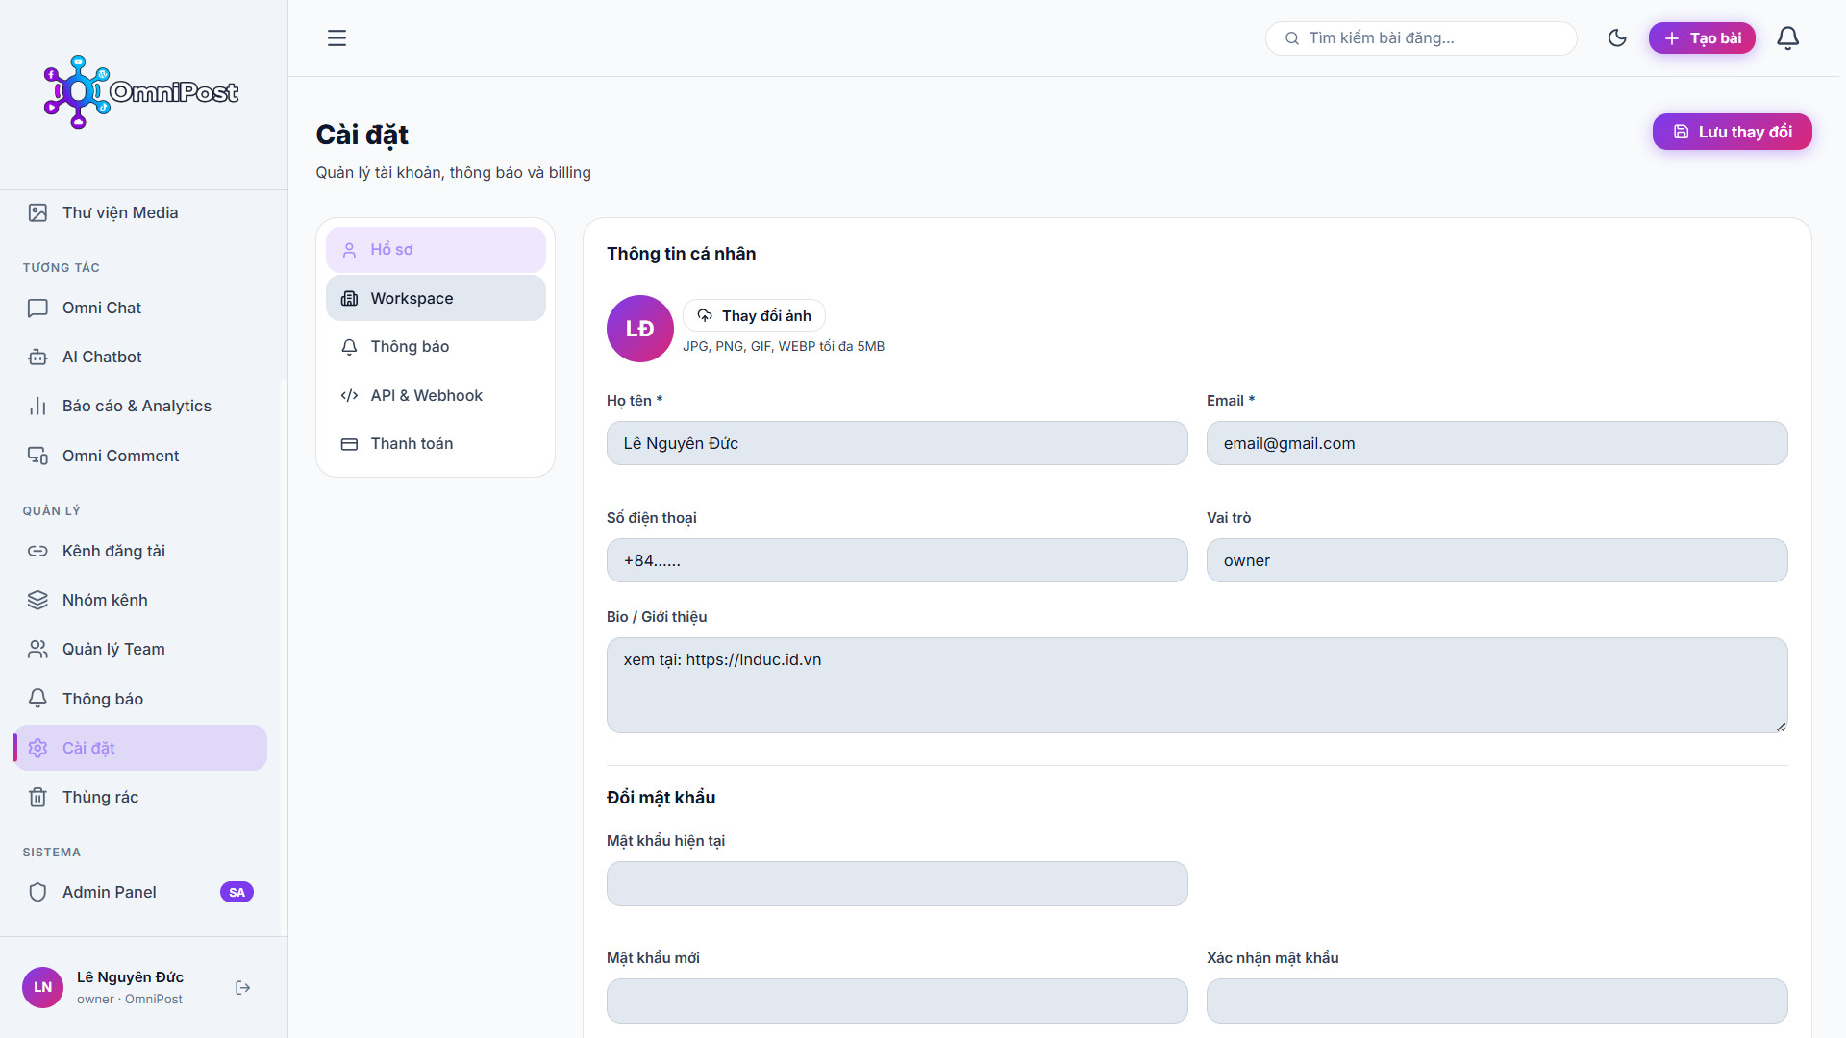Open Omni Comment section
This screenshot has height=1038, width=1846.
pos(140,457)
